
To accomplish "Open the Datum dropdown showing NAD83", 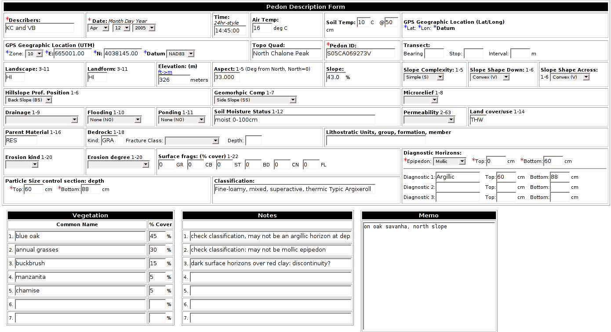I will click(x=180, y=54).
